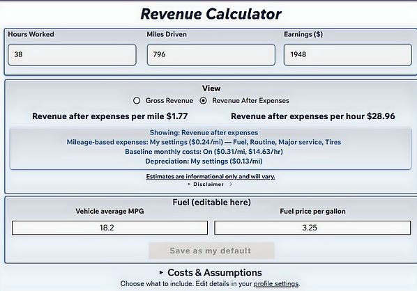Click the Fuel (editable here) heading
Viewport: 417px width, 291px height.
212,203
